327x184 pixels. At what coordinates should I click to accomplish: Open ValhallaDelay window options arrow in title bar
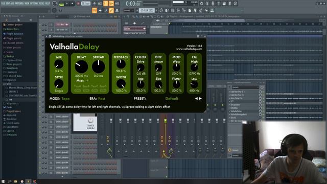point(46,36)
